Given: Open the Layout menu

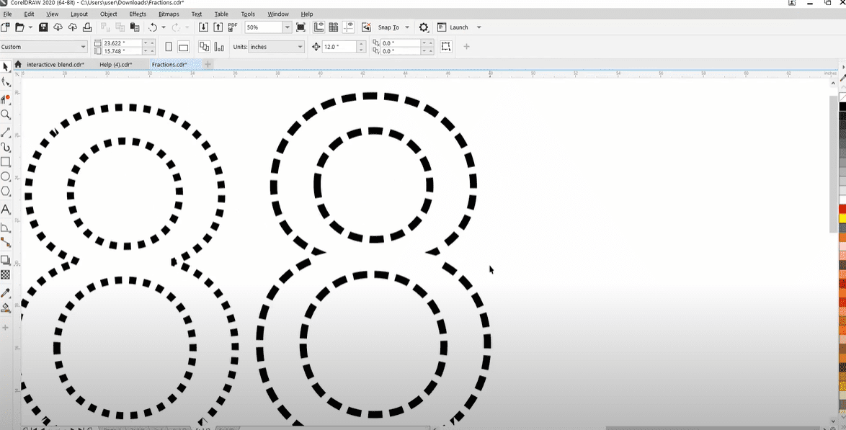Looking at the screenshot, I should coord(79,14).
